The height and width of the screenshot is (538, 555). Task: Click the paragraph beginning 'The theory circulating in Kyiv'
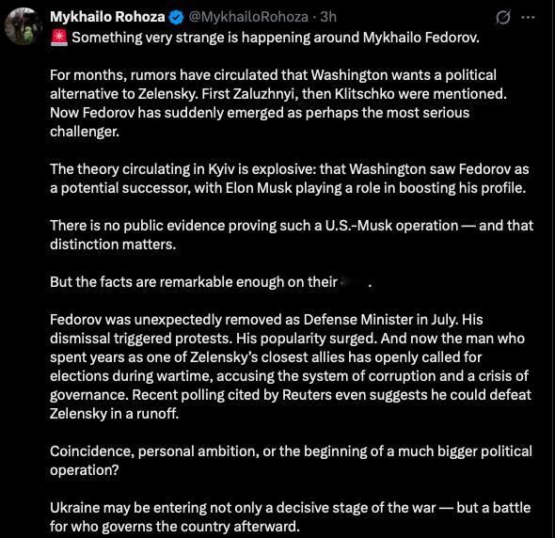point(289,179)
